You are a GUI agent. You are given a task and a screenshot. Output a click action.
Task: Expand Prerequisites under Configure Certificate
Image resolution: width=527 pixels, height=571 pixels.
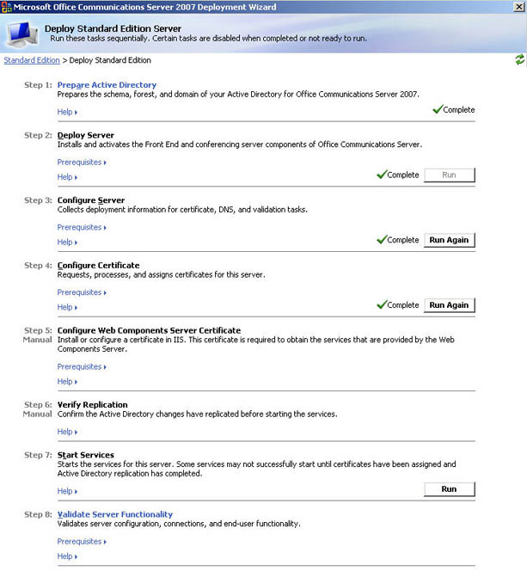click(x=81, y=292)
